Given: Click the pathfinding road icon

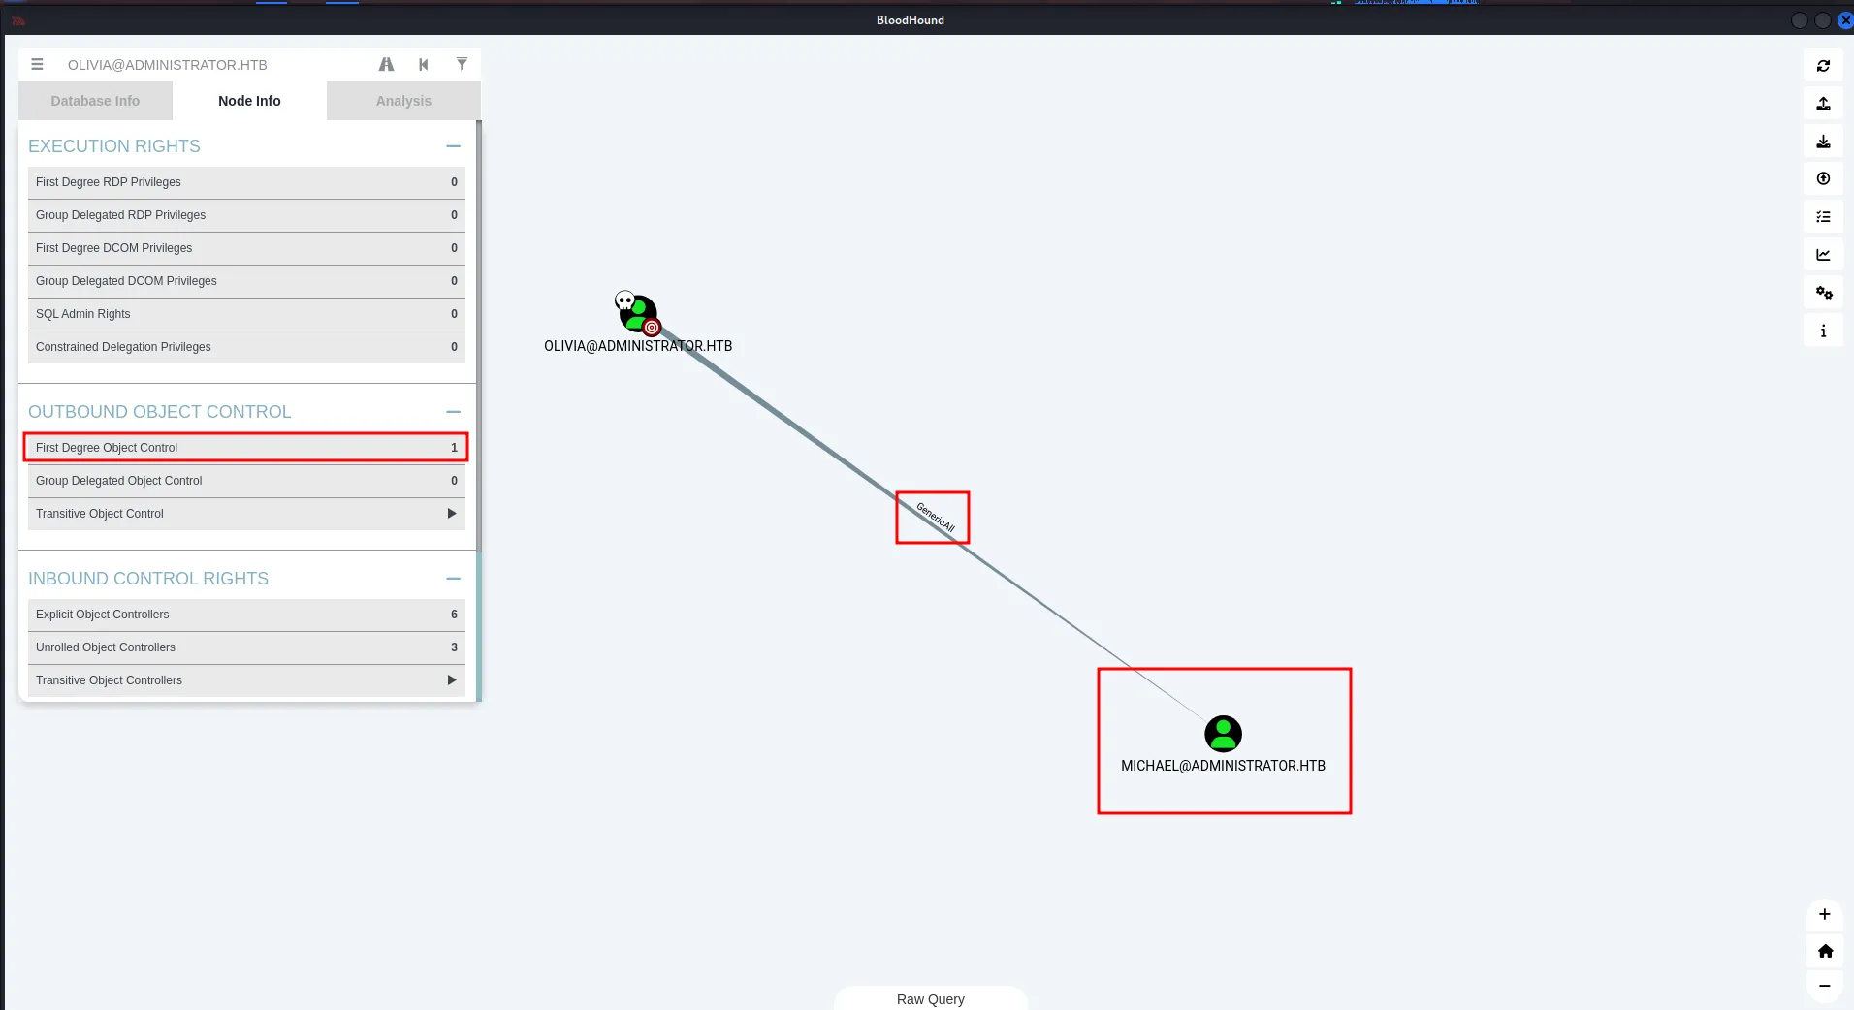Looking at the screenshot, I should (386, 65).
